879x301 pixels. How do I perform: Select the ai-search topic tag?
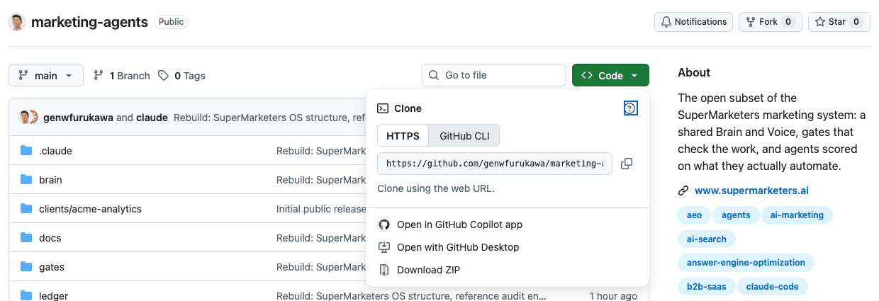coord(707,239)
